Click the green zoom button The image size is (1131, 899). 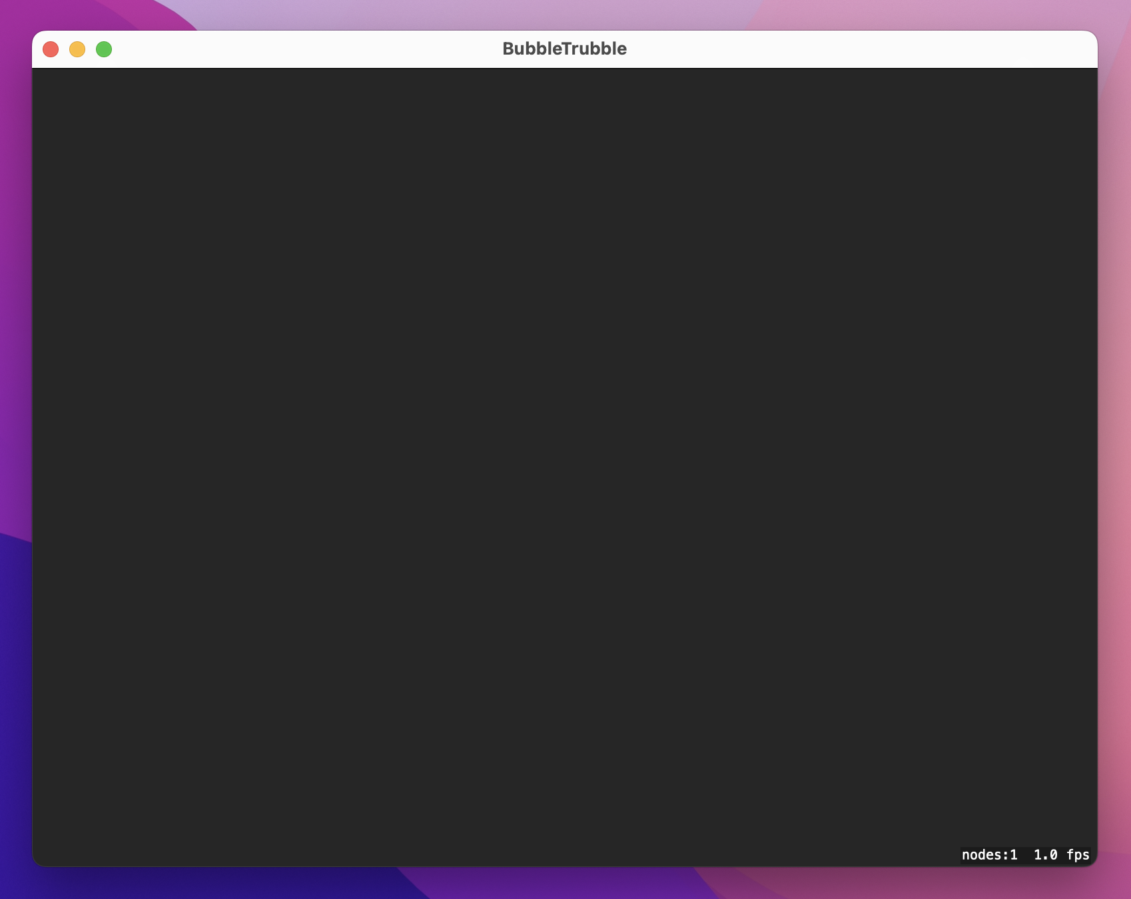pyautogui.click(x=104, y=49)
